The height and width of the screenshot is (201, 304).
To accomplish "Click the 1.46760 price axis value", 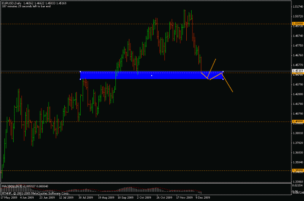I will pos(298,55).
